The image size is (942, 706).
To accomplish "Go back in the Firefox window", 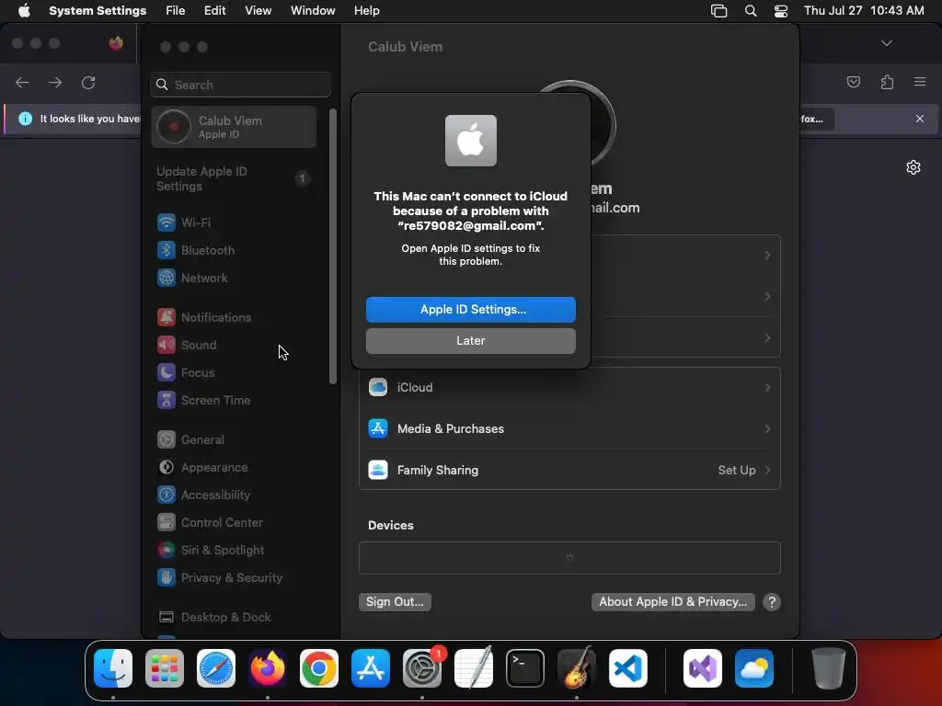I will 22,82.
